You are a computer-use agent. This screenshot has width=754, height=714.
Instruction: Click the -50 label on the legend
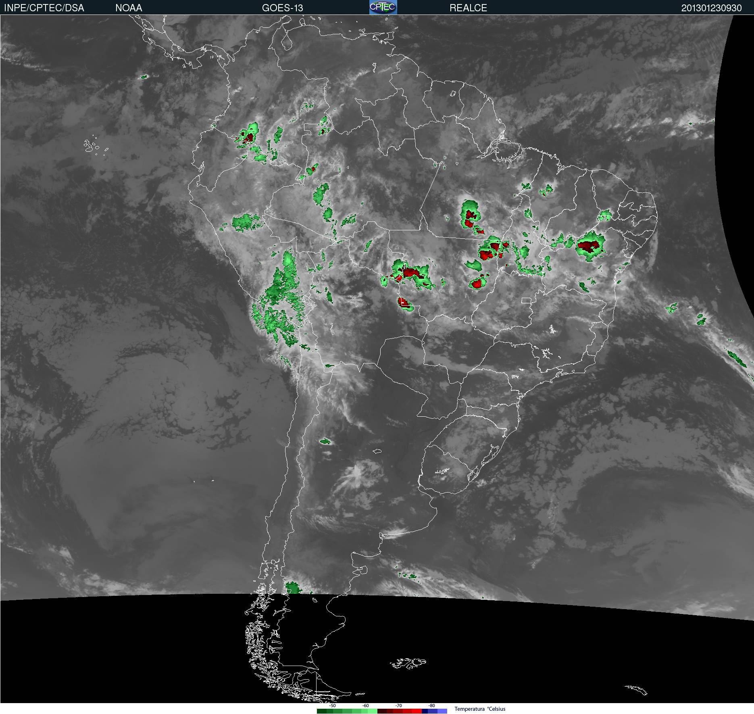332,706
